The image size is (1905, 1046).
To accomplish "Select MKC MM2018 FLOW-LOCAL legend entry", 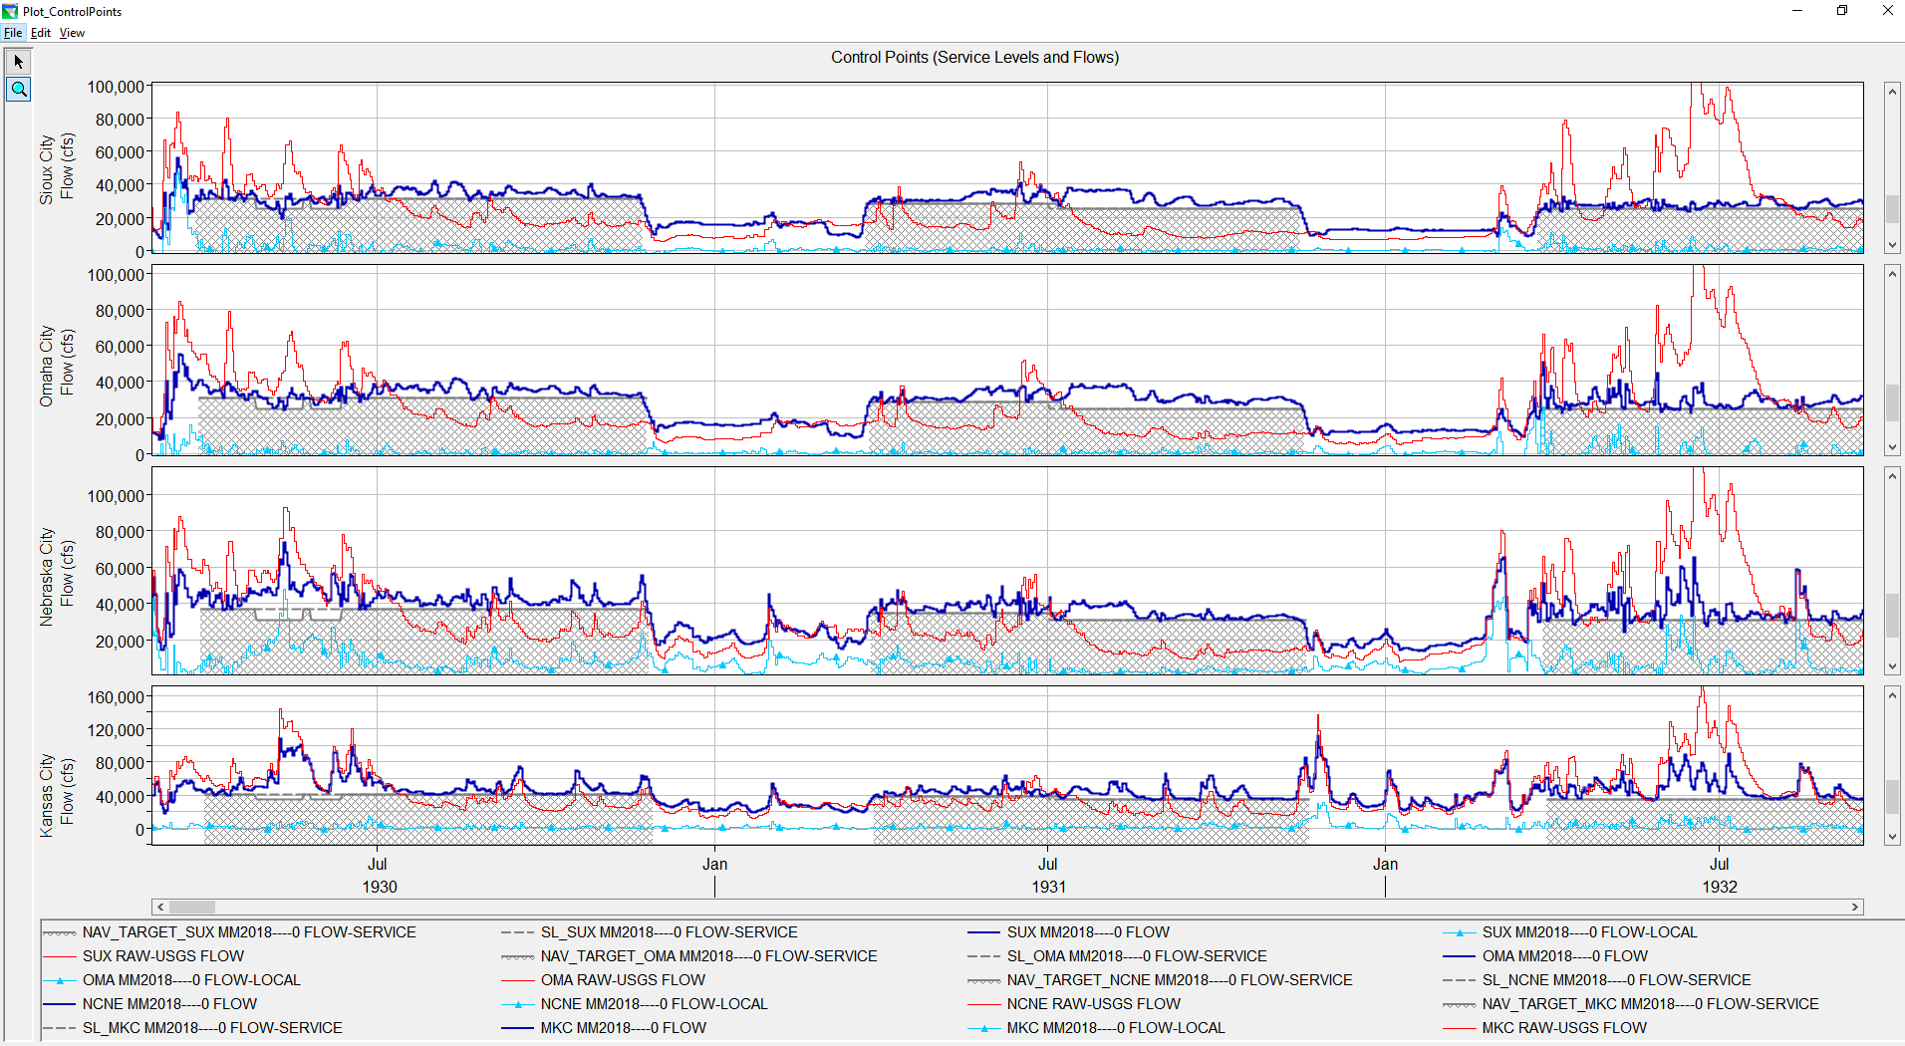I will [x=1115, y=1028].
